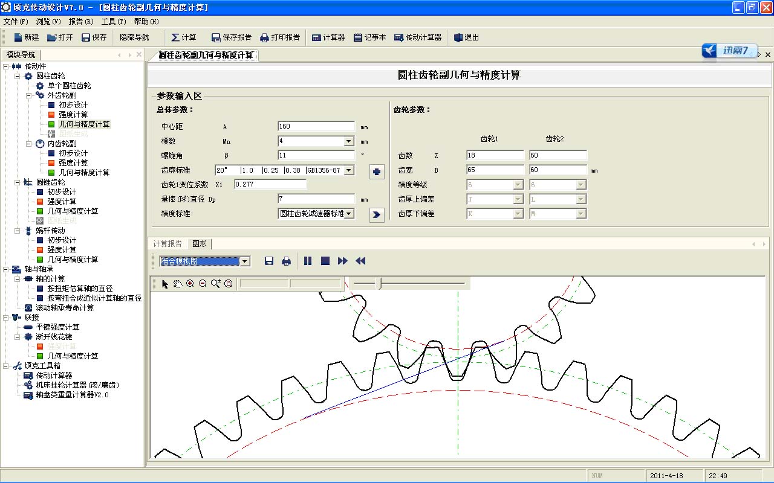Click 隐藏导航 to hide navigation
The width and height of the screenshot is (774, 483).
[134, 37]
